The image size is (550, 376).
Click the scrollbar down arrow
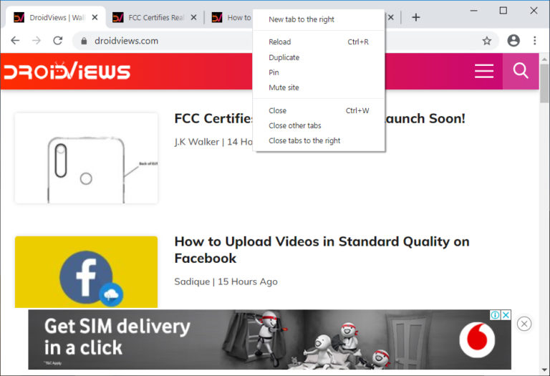[x=544, y=370]
